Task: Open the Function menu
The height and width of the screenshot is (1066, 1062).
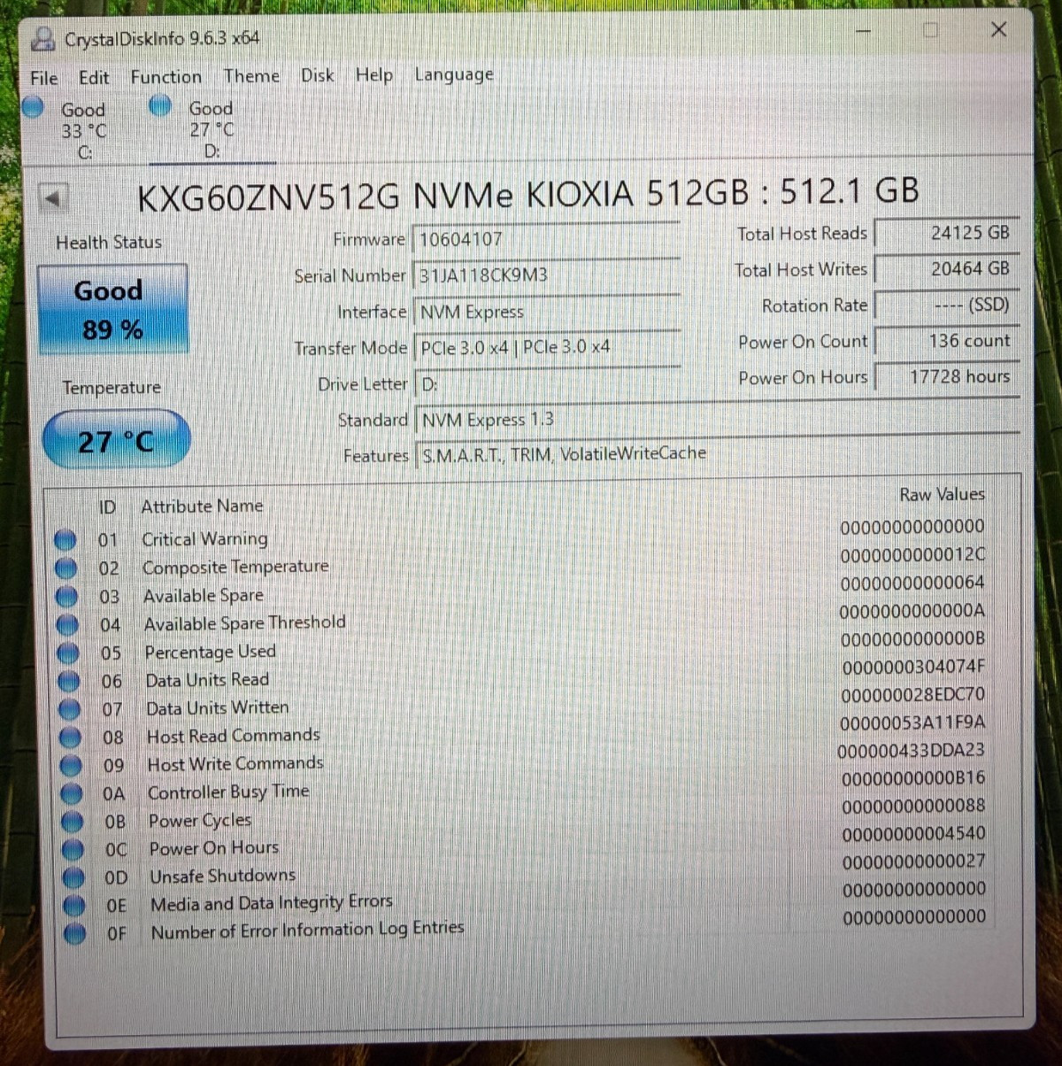Action: click(x=166, y=77)
